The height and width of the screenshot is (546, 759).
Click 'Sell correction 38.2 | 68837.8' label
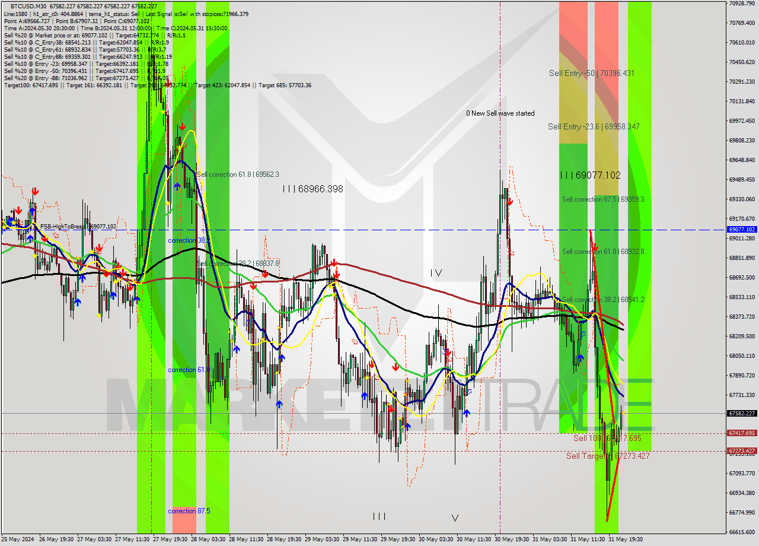coord(238,263)
